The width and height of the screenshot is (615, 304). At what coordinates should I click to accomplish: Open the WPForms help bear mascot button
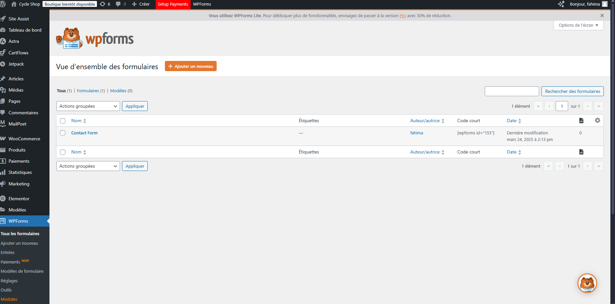click(587, 283)
